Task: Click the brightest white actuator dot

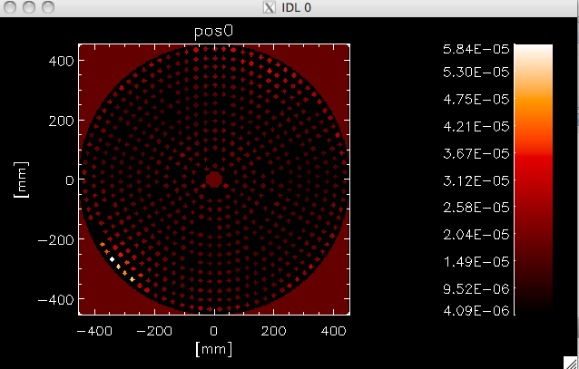Action: 112,259
